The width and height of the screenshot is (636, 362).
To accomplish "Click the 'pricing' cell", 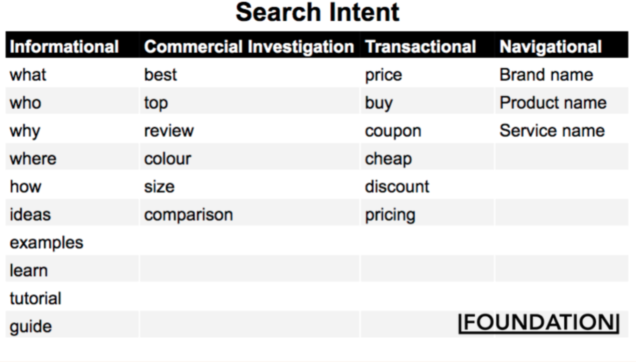I will 390,215.
